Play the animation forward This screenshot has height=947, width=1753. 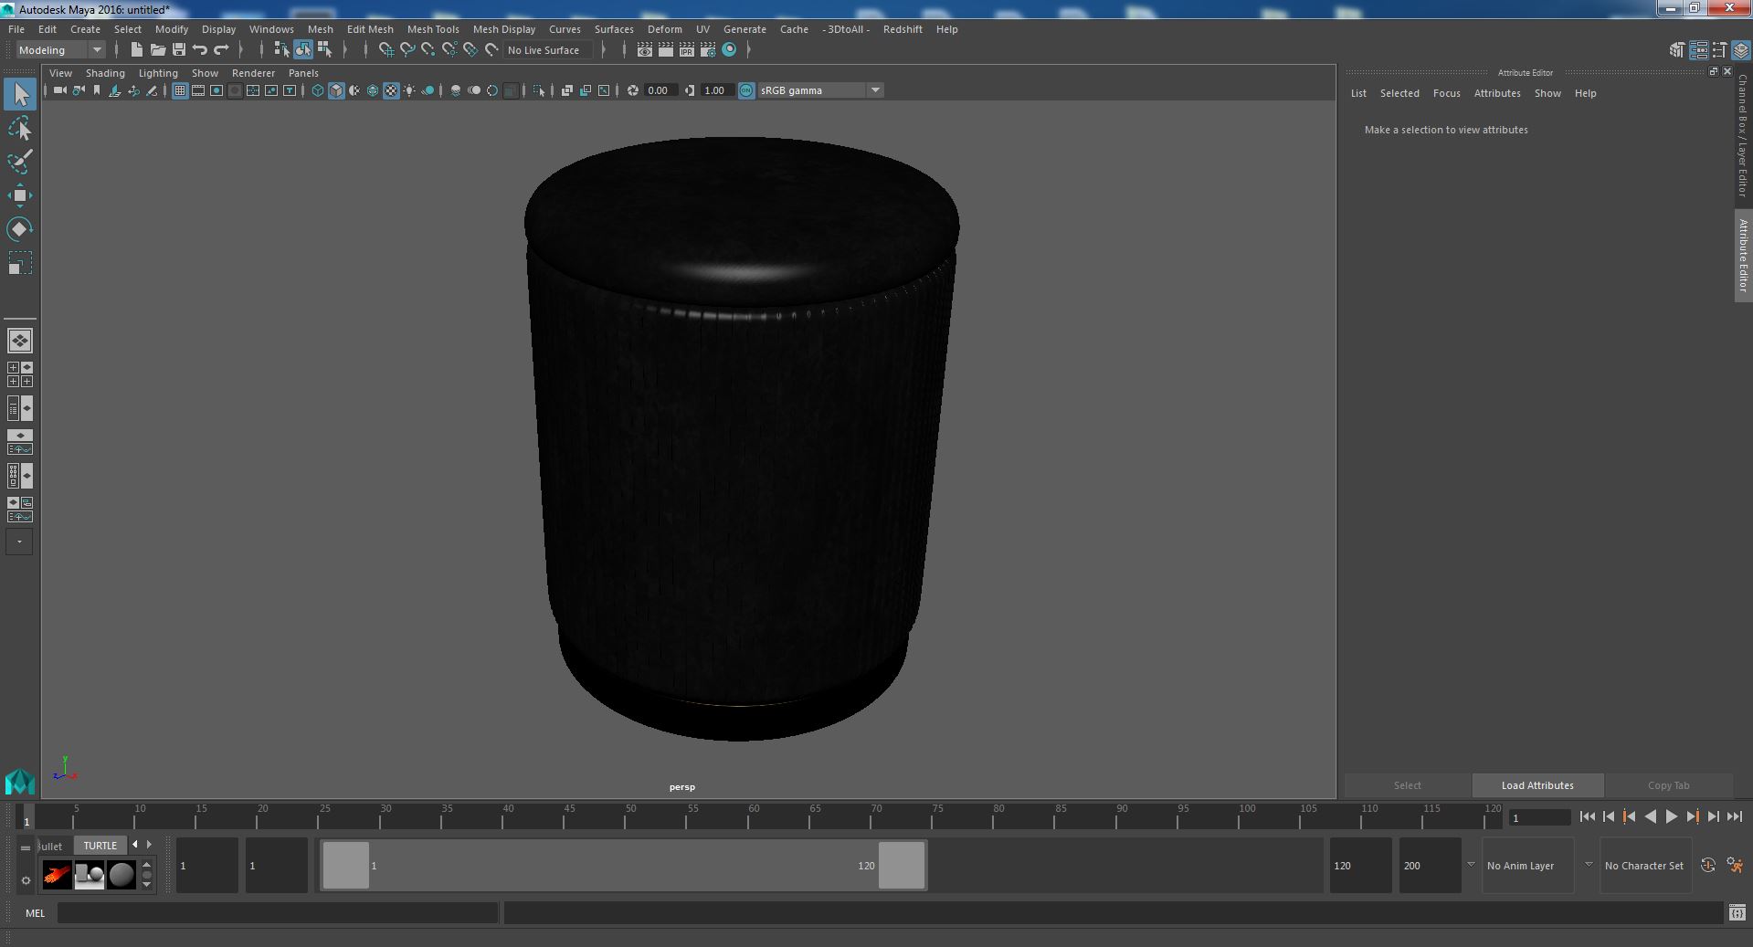pos(1671,817)
